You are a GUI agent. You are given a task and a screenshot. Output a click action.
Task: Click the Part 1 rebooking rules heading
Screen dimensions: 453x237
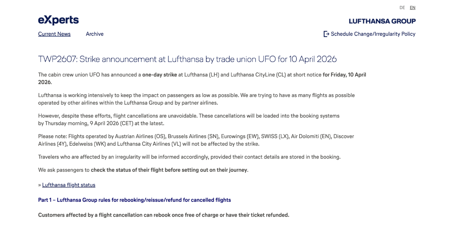click(x=134, y=200)
